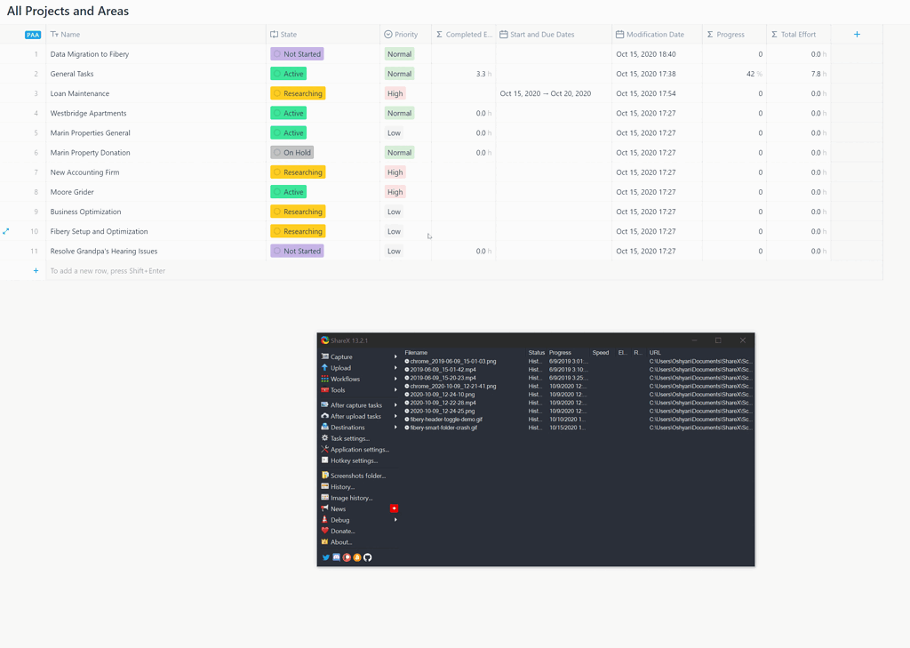Screen dimensions: 910x648
Task: Open the Capture menu in ShareX
Action: click(339, 356)
